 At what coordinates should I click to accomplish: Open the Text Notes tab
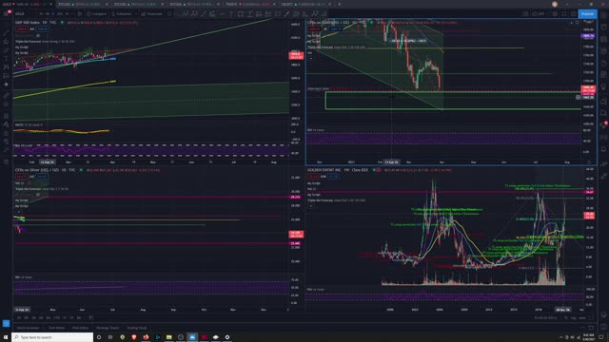[x=57, y=328]
